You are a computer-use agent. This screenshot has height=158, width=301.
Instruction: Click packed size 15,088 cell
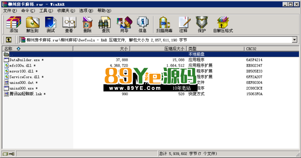tap(178, 60)
